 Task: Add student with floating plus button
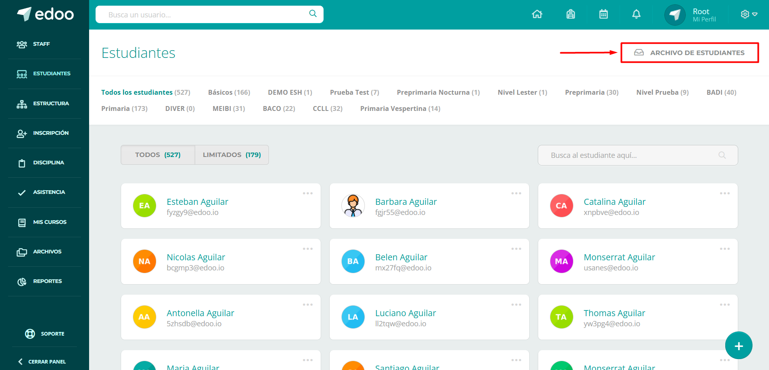739,346
